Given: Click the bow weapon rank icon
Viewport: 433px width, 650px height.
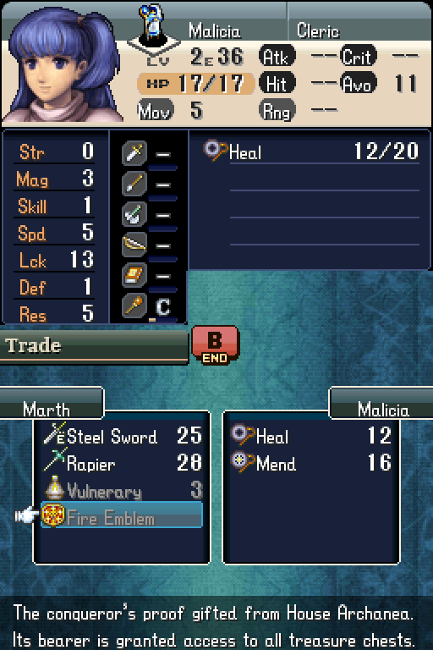Looking at the screenshot, I should [x=134, y=245].
